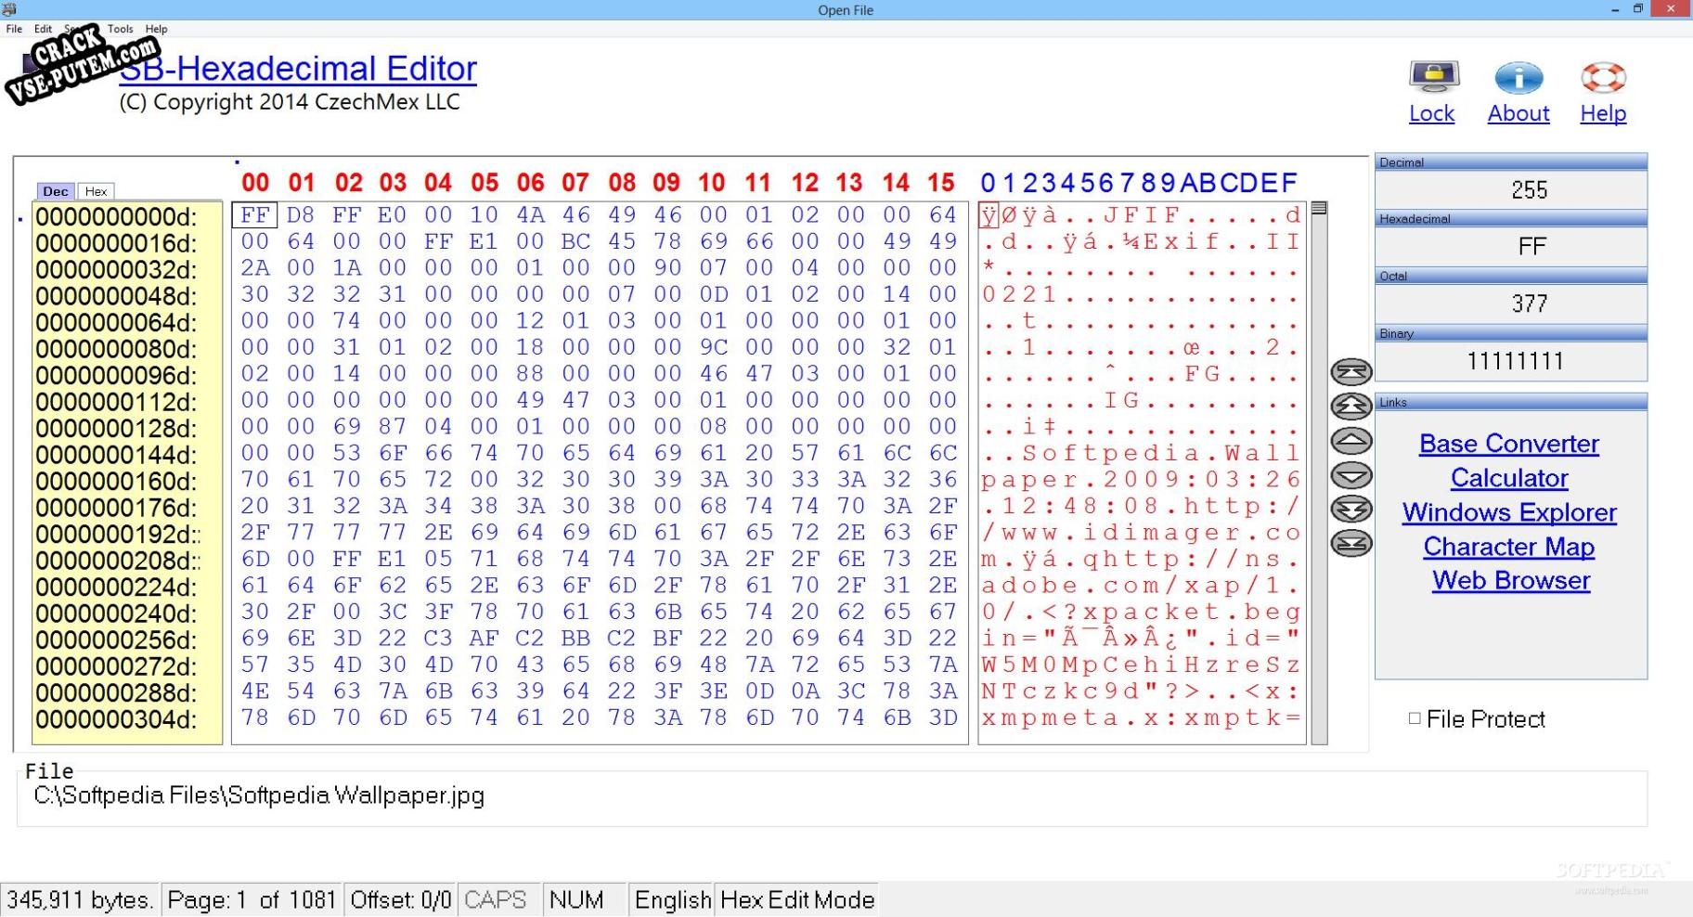Jump to first page with top-bar arrow button
The image size is (1693, 917).
[x=1351, y=372]
